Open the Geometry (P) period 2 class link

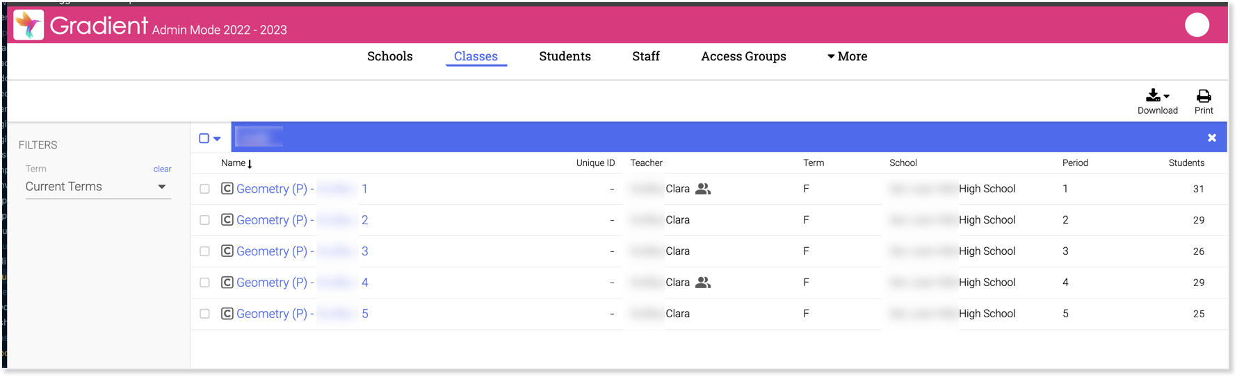(x=302, y=220)
